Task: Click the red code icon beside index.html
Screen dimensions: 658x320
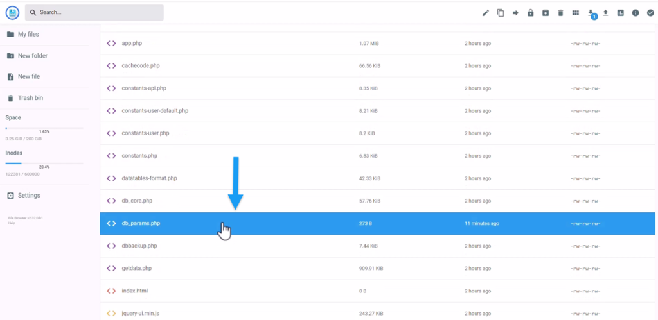Action: [x=111, y=291]
